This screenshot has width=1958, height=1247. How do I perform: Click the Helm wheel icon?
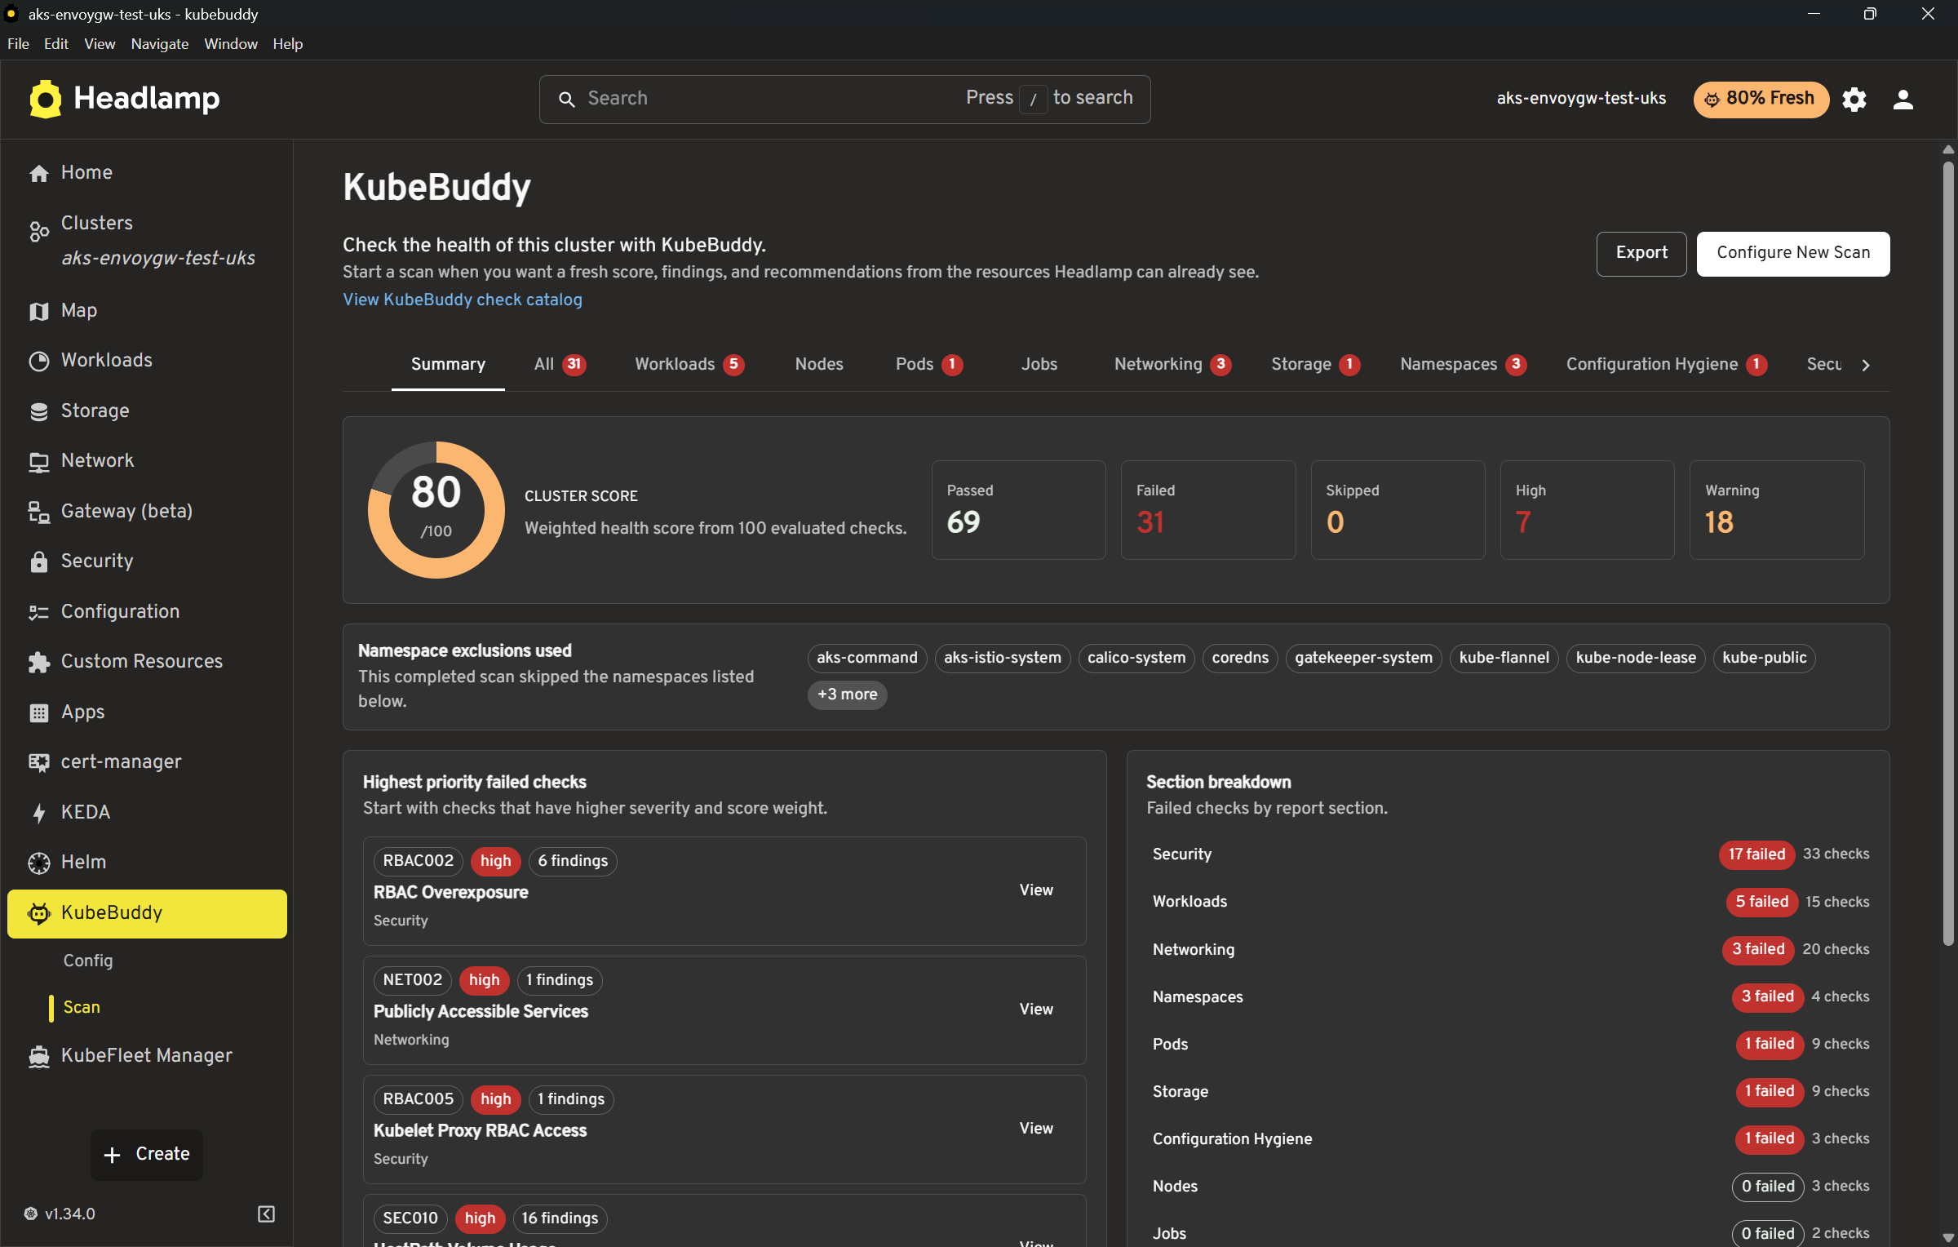click(38, 863)
